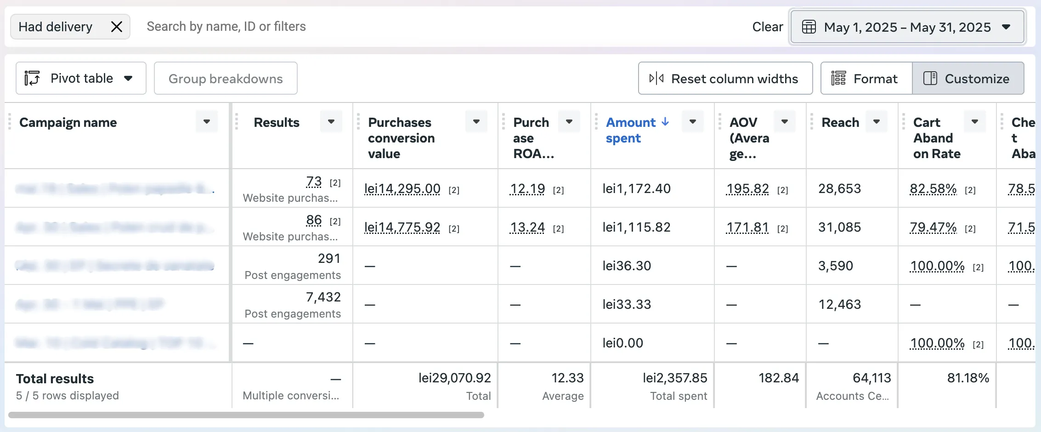
Task: Click drag handle of Purchases conversion value column
Action: click(358, 122)
